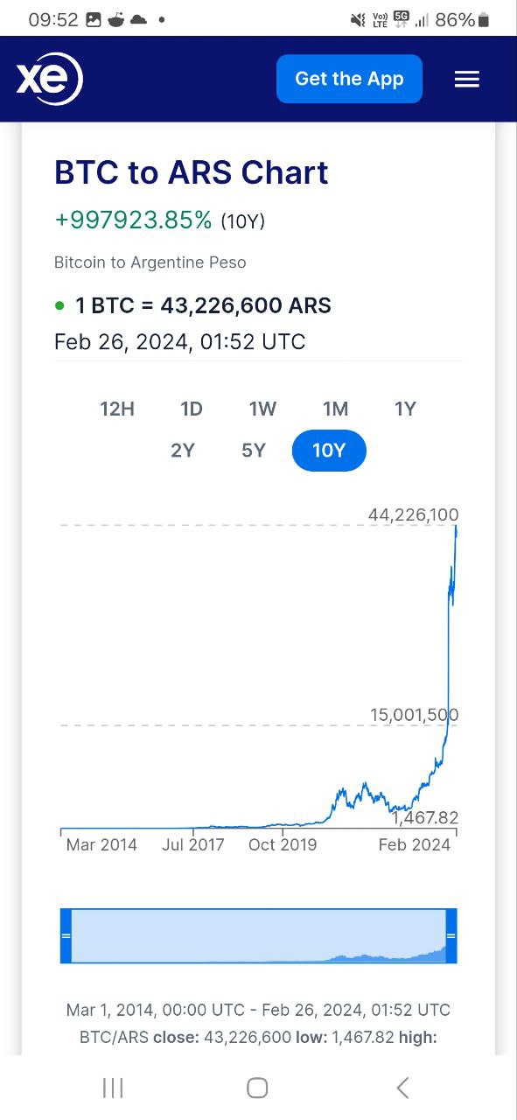Tap the battery icon in status bar

pyautogui.click(x=484, y=19)
